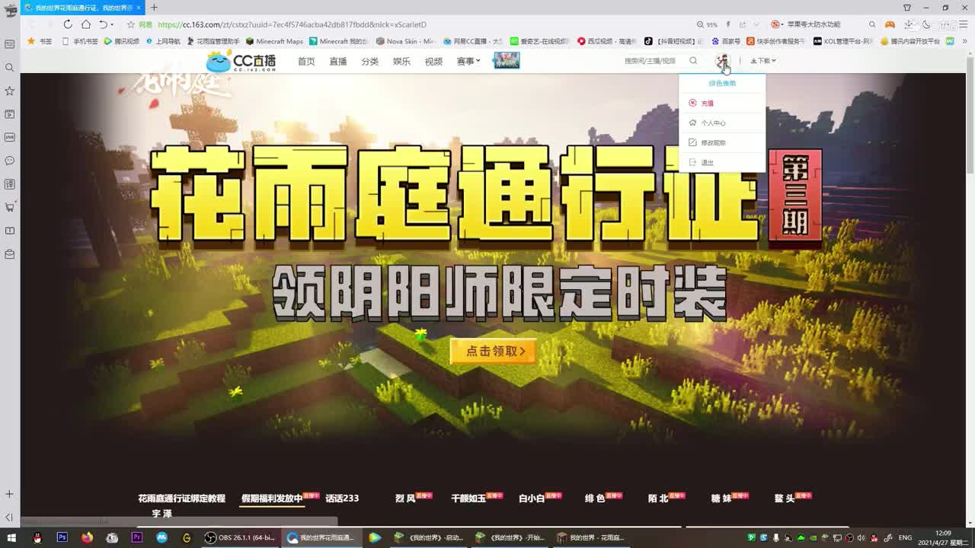Open streamer 话话233 link
This screenshot has height=548, width=975.
342,499
